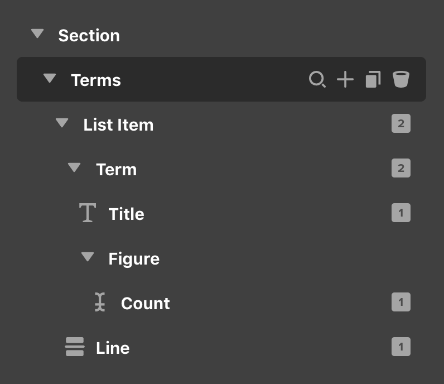Image resolution: width=444 pixels, height=384 pixels.
Task: Collapse the Term node
Action: 74,168
